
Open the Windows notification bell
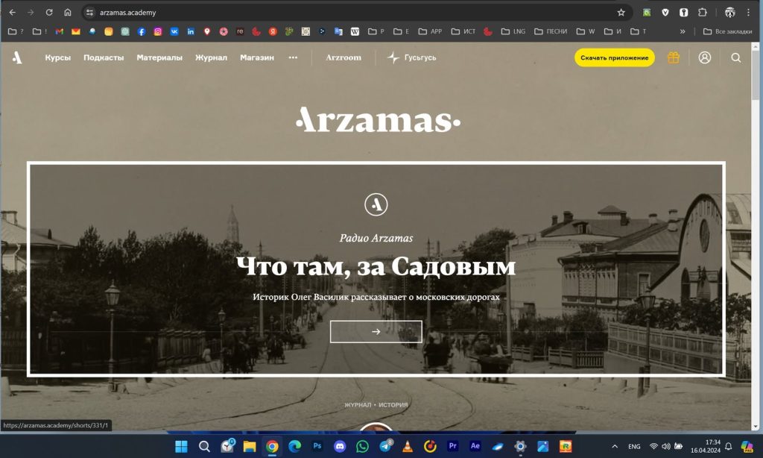(x=729, y=446)
